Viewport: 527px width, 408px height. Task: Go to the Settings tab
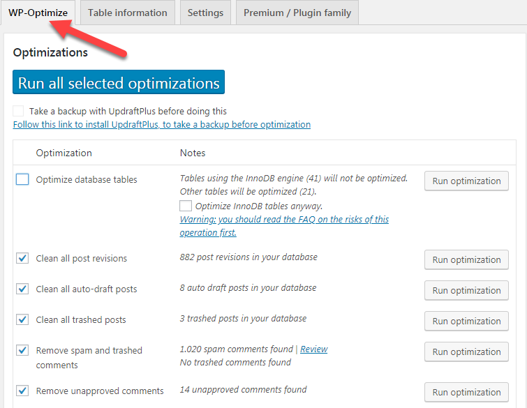pyautogui.click(x=205, y=13)
